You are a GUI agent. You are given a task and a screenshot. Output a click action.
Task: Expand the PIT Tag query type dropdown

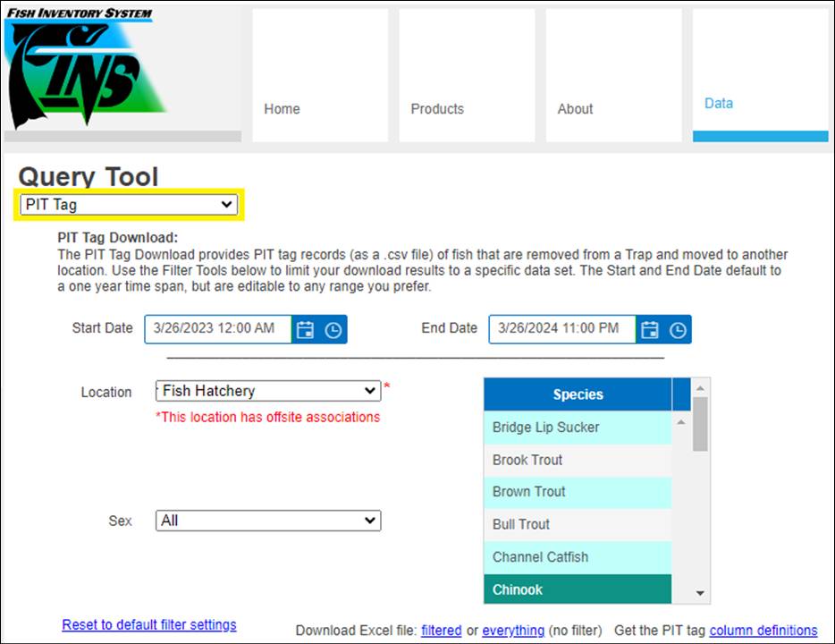coord(129,205)
